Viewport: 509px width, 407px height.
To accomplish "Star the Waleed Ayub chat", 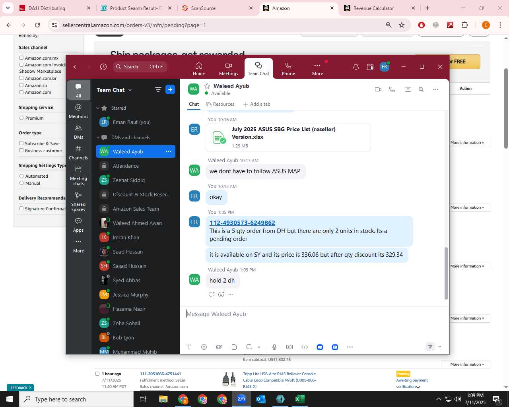I will [x=207, y=86].
